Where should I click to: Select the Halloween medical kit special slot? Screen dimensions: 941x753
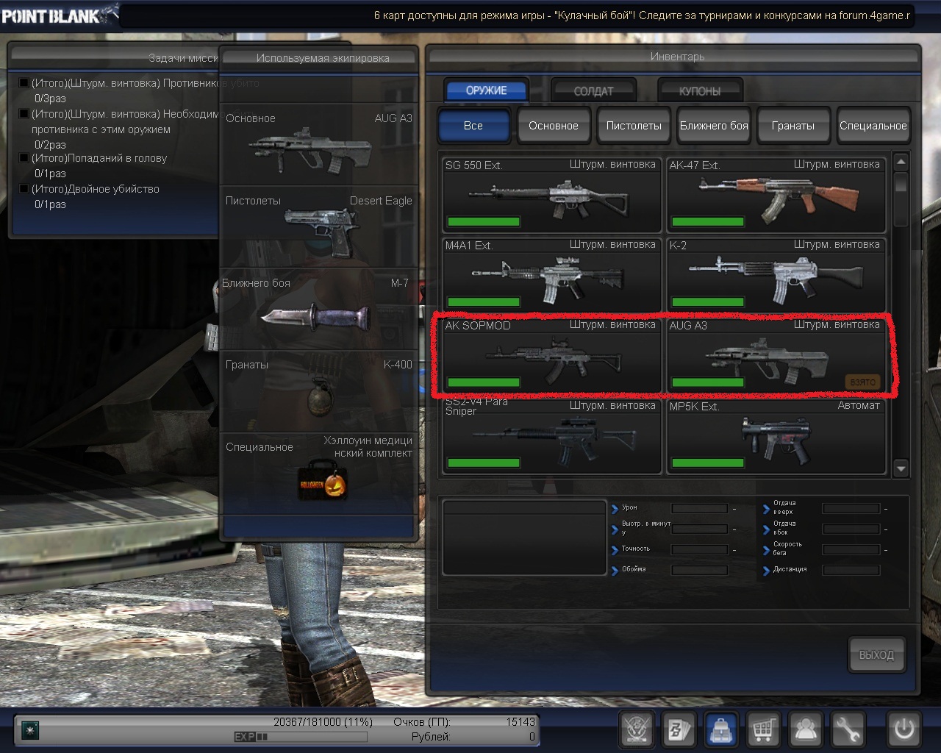(x=319, y=473)
